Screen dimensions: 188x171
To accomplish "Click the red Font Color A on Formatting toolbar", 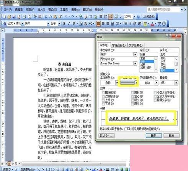I will point(152,24).
